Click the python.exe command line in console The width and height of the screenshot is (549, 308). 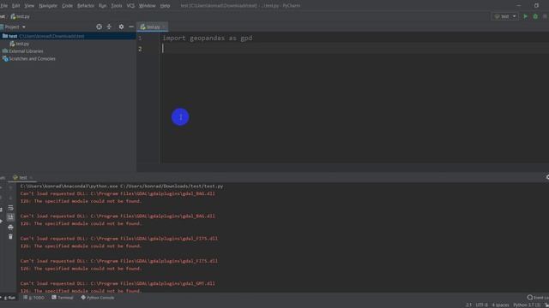point(122,187)
